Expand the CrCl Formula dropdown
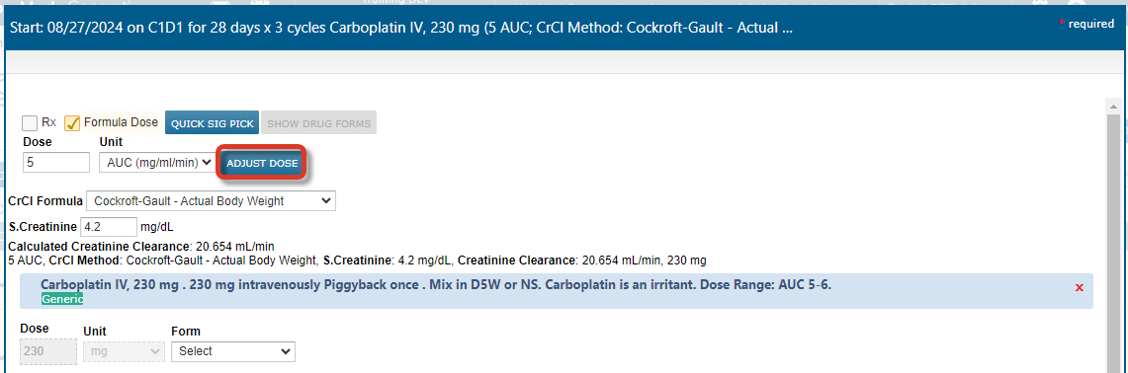This screenshot has height=373, width=1128. (210, 201)
